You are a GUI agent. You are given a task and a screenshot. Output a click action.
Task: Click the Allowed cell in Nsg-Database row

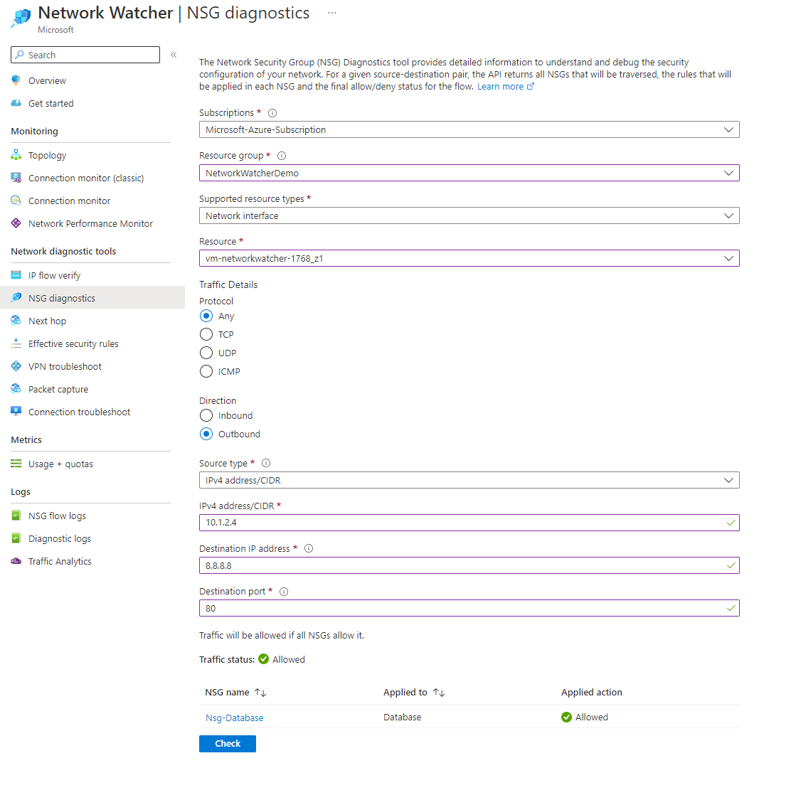coord(584,717)
